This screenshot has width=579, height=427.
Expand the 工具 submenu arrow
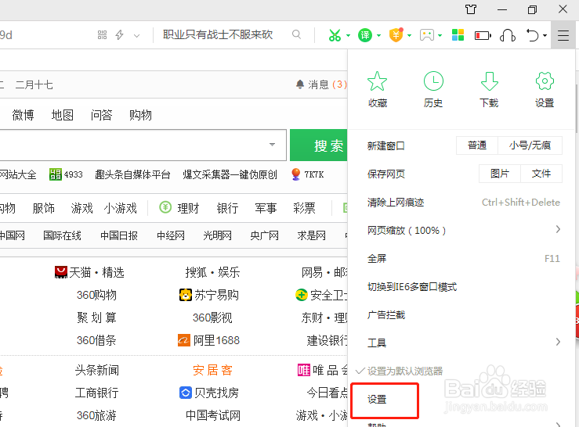pos(558,342)
